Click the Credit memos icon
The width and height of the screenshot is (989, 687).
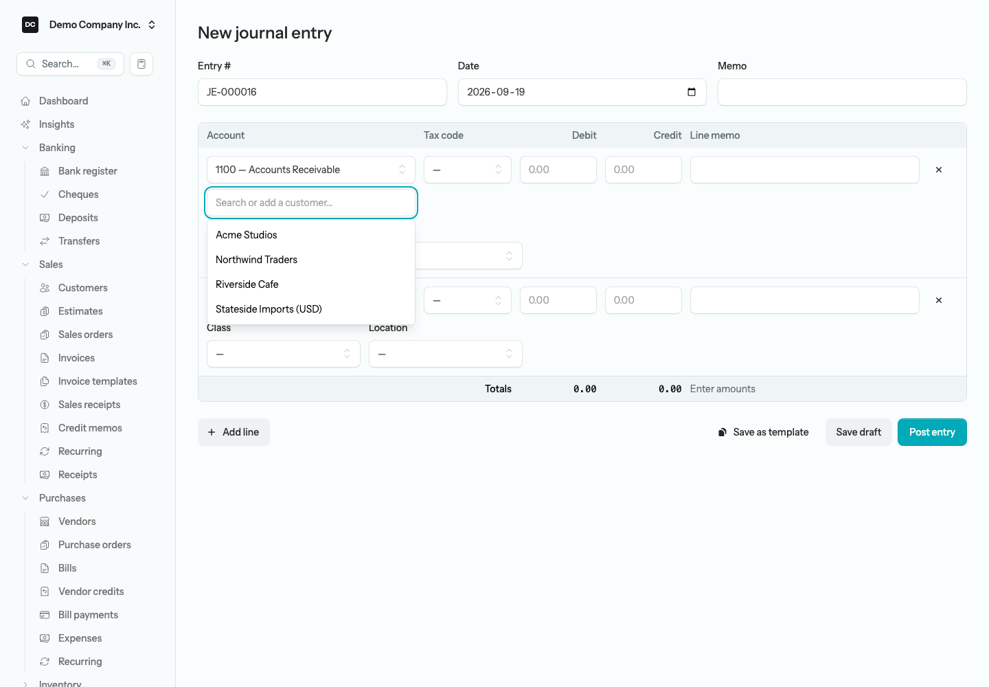[45, 428]
